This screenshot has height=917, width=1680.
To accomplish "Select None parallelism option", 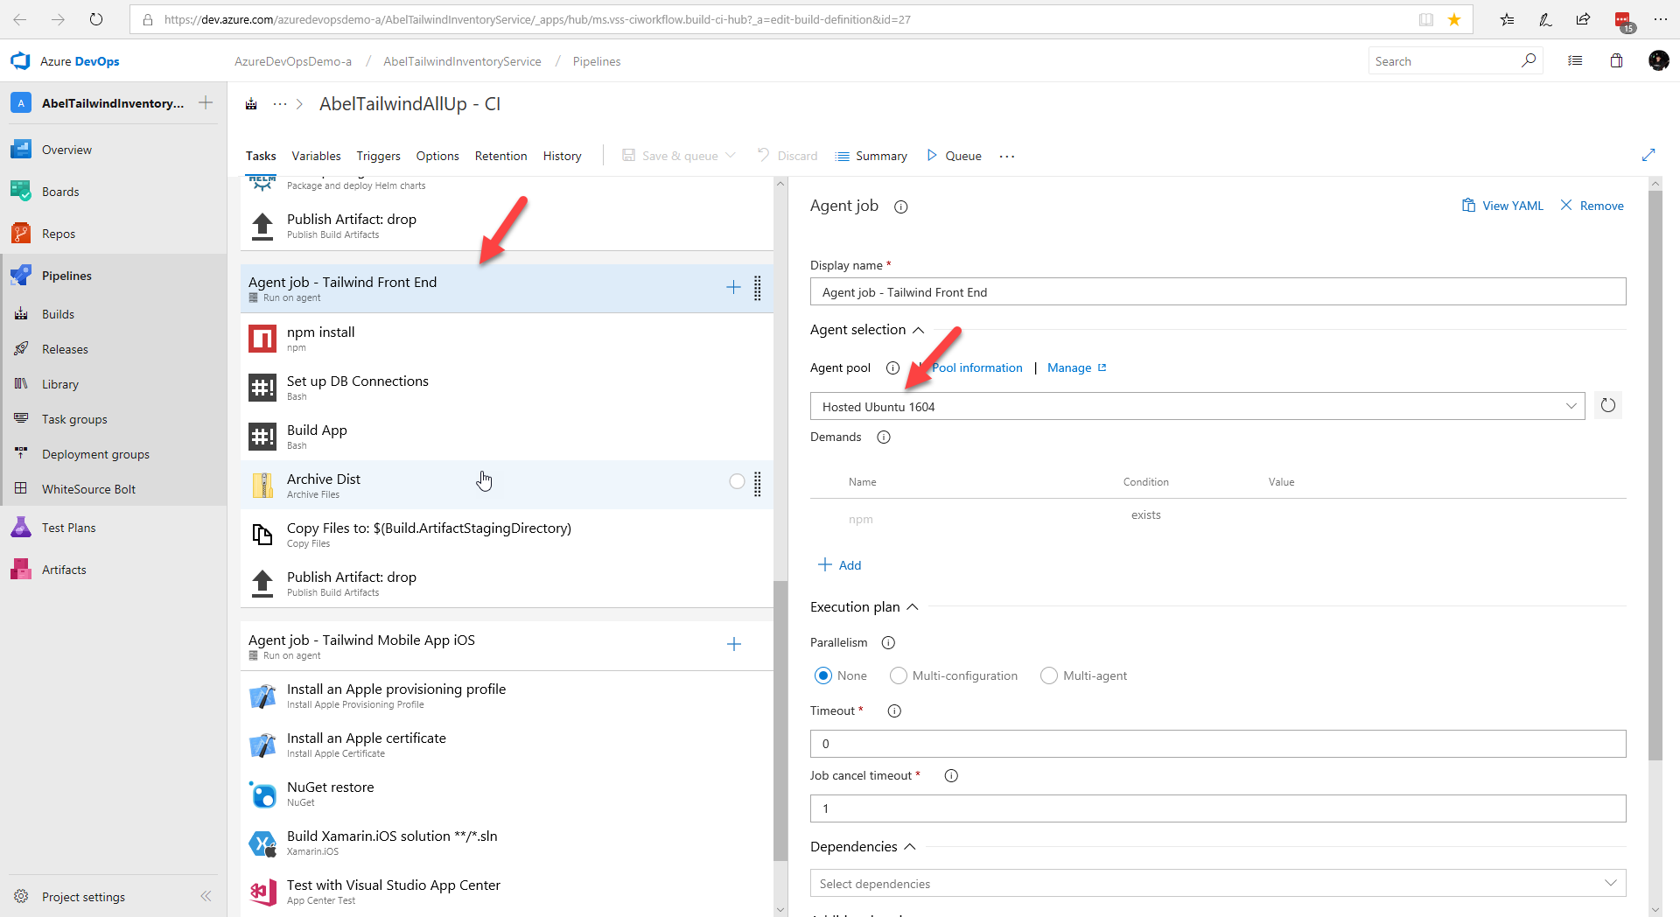I will (823, 675).
